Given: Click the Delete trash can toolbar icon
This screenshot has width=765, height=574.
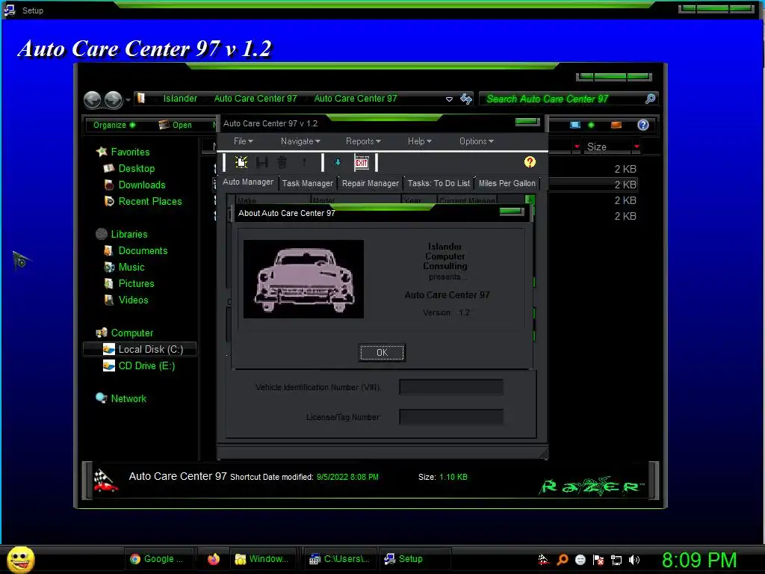Looking at the screenshot, I should pos(282,162).
